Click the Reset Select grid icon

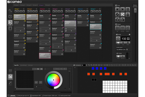point(128,28)
